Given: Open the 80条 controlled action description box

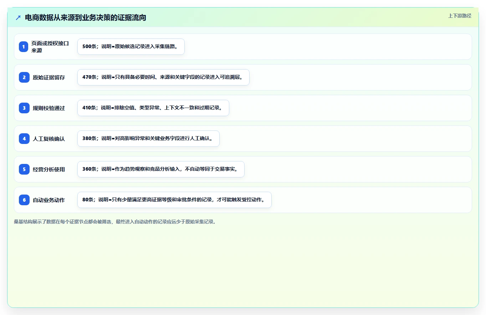Looking at the screenshot, I should point(174,200).
